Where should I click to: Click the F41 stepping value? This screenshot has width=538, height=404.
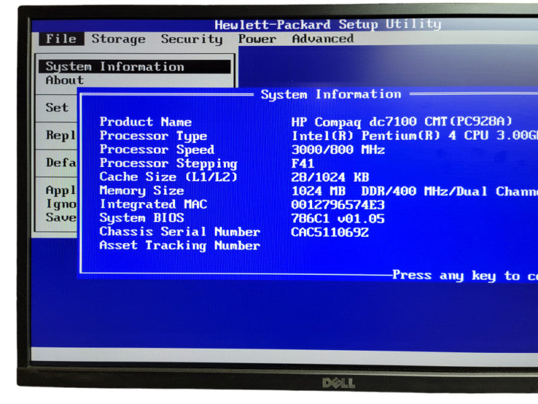tap(303, 163)
